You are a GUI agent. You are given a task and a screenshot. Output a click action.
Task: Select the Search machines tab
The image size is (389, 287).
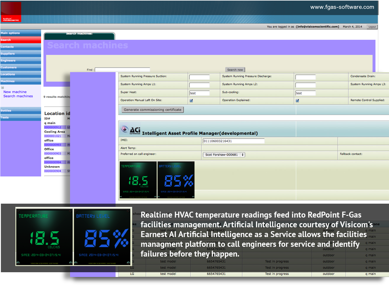click(79, 36)
